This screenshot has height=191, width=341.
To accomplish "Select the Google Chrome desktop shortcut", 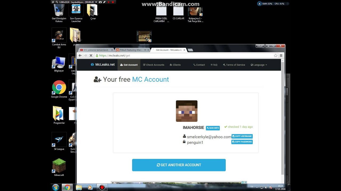I will click(x=59, y=89).
